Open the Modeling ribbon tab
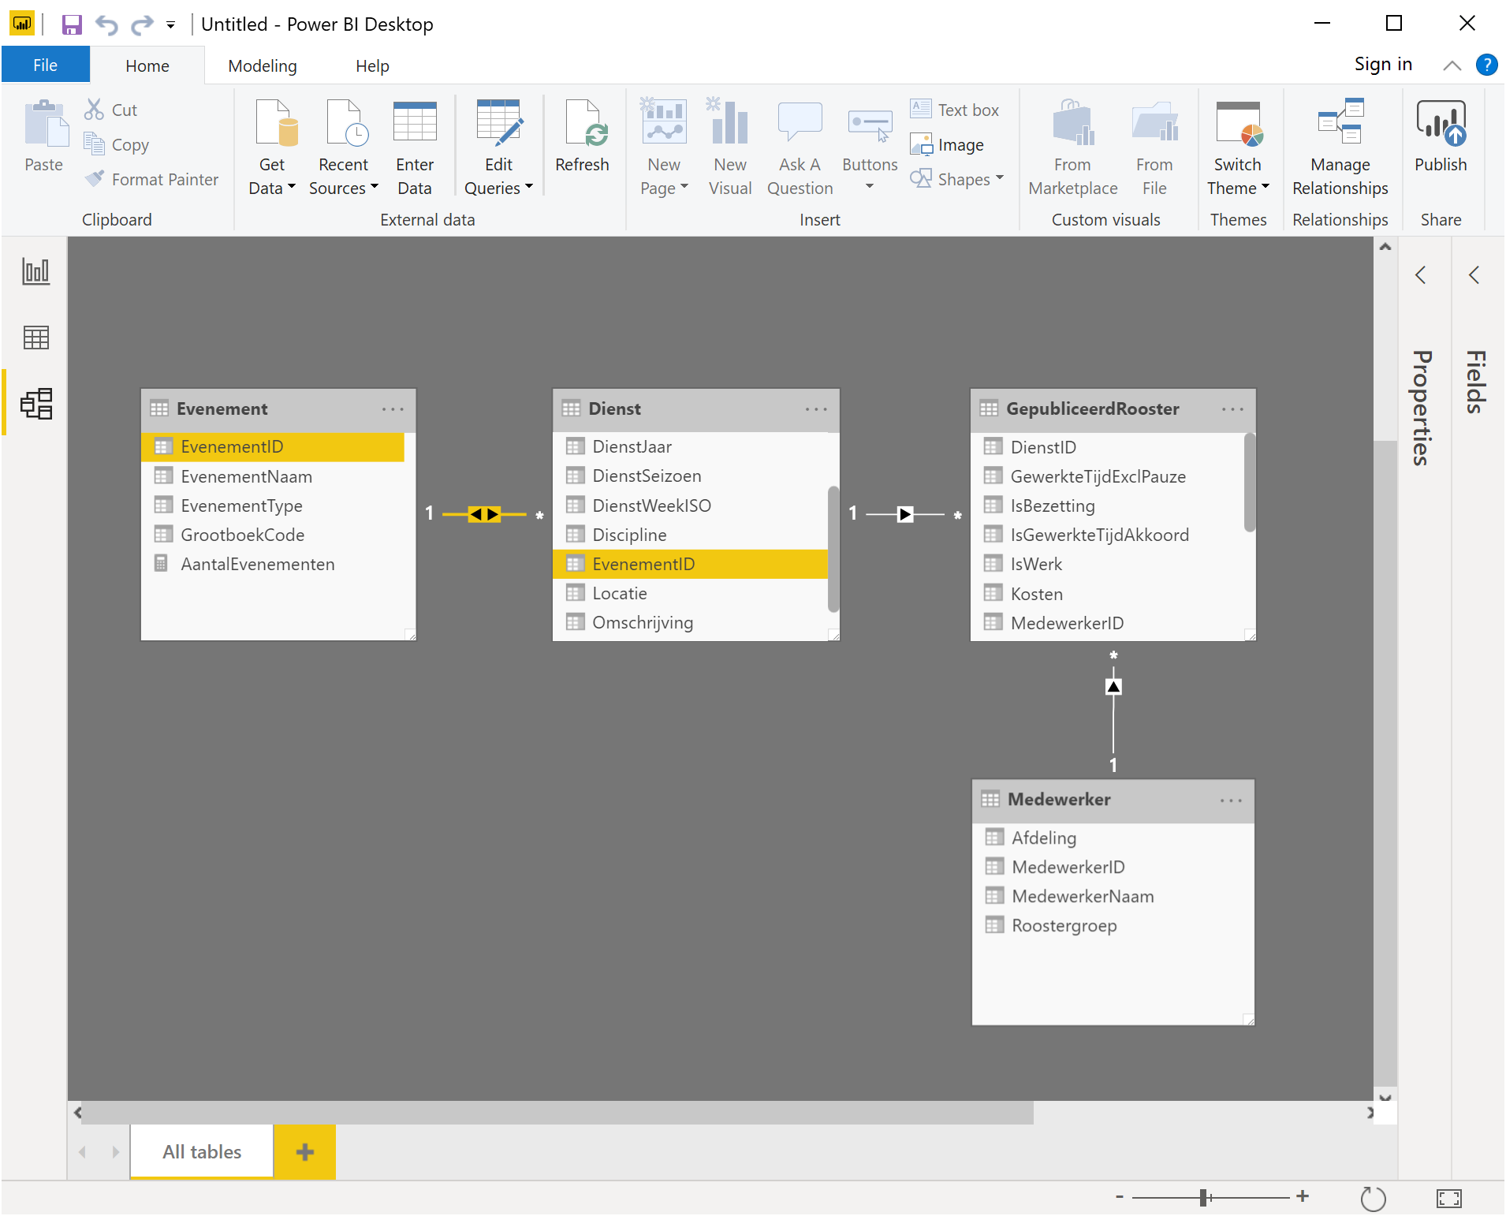 tap(263, 66)
